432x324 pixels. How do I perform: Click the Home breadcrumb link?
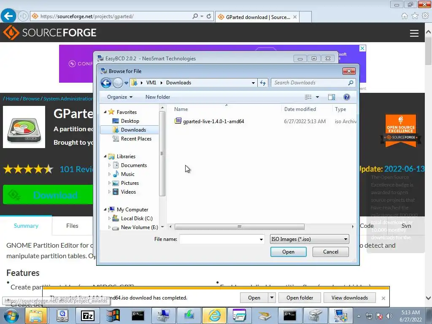[12, 99]
